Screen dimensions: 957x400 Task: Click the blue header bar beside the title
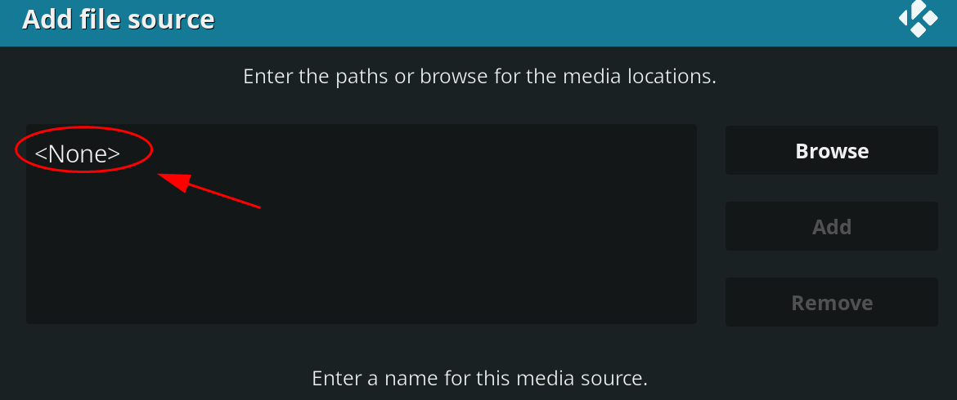(550, 21)
